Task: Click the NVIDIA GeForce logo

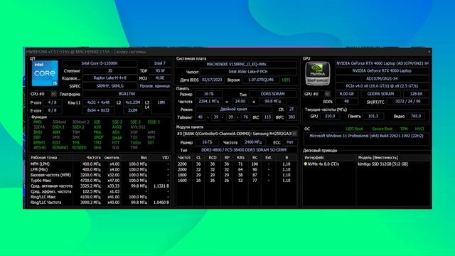Action: pyautogui.click(x=318, y=73)
